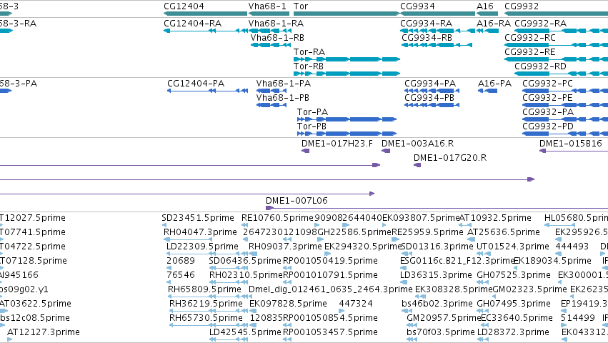The height and width of the screenshot is (343, 608).
Task: Select the A16-RA transcript label
Action: [494, 24]
